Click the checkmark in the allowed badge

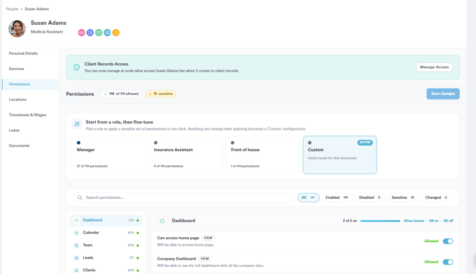point(106,94)
